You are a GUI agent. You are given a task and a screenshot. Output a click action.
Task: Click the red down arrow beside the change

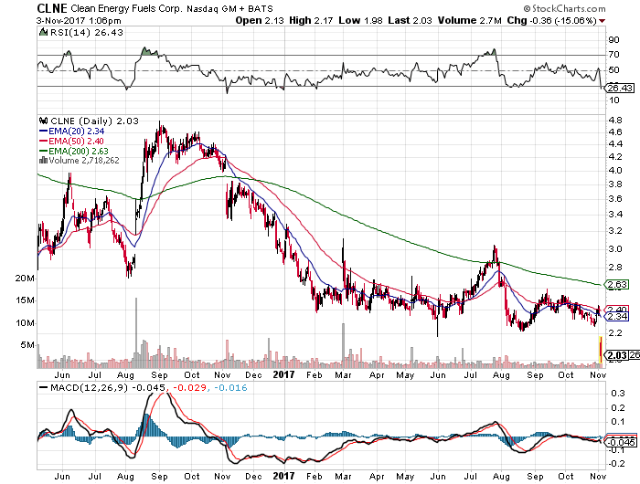click(x=602, y=21)
